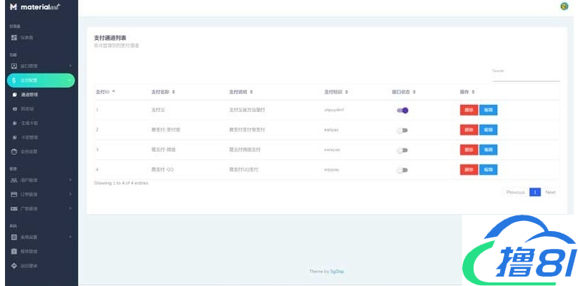This screenshot has height=286, width=578.
Task: Open the user avatar in top-right corner
Action: (564, 6)
